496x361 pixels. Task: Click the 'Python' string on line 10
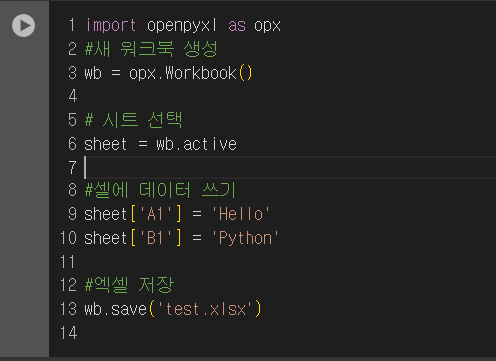[x=246, y=238]
